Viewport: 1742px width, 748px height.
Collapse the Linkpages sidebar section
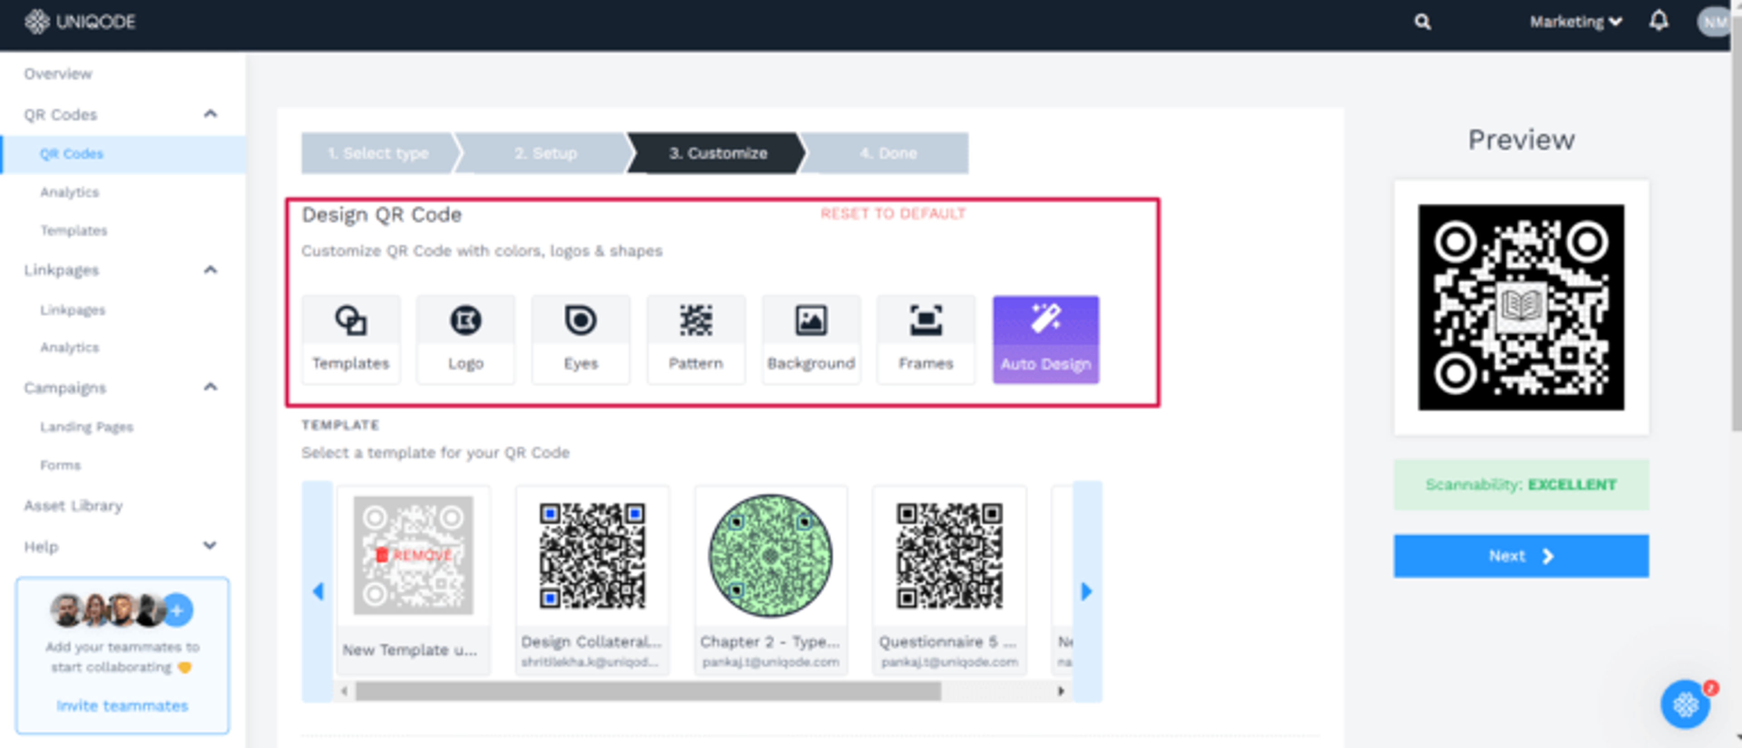tap(210, 270)
